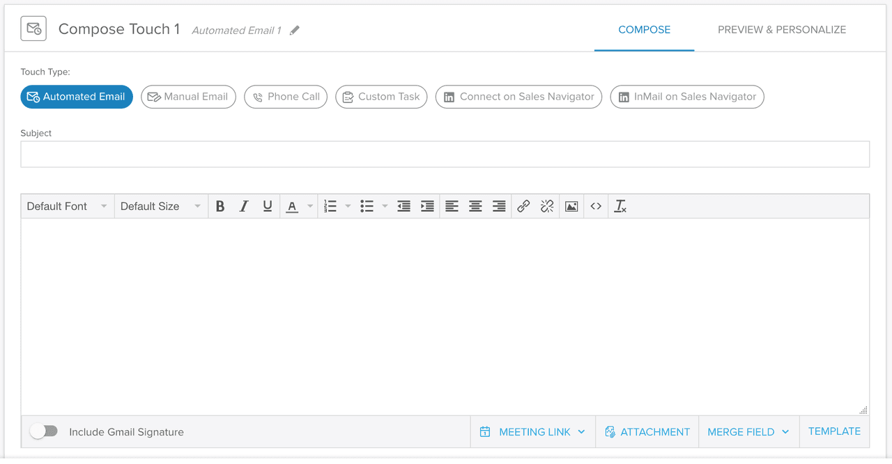
Task: Apply italic formatting
Action: [244, 206]
